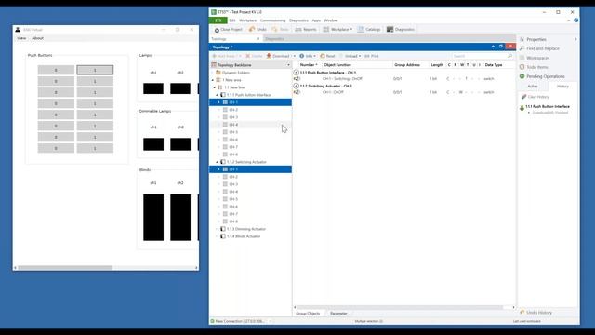This screenshot has height=335, width=595.
Task: Click the horizontal scrollbar in KNX Virtual window
Action: point(65,268)
